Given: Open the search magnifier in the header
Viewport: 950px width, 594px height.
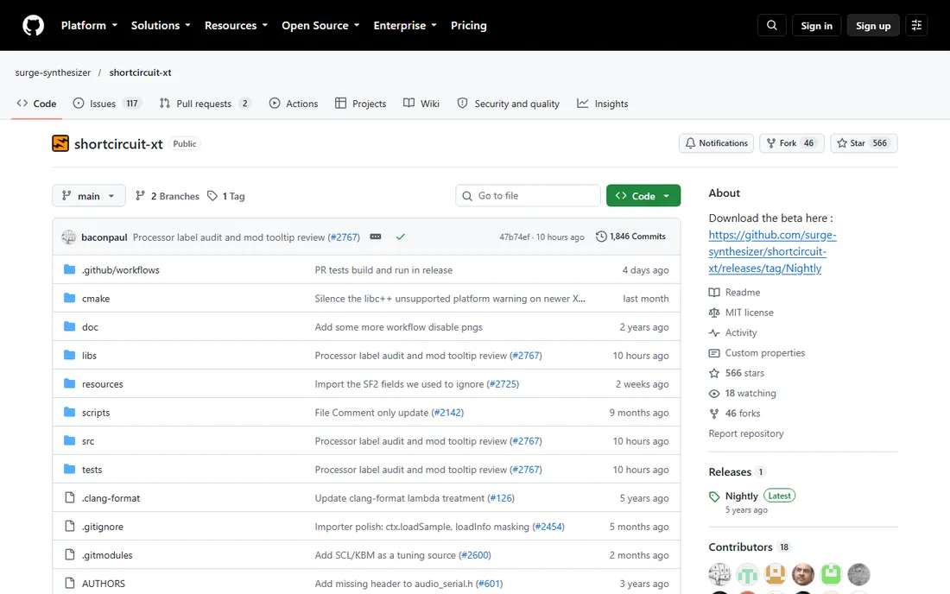Looking at the screenshot, I should click(772, 25).
